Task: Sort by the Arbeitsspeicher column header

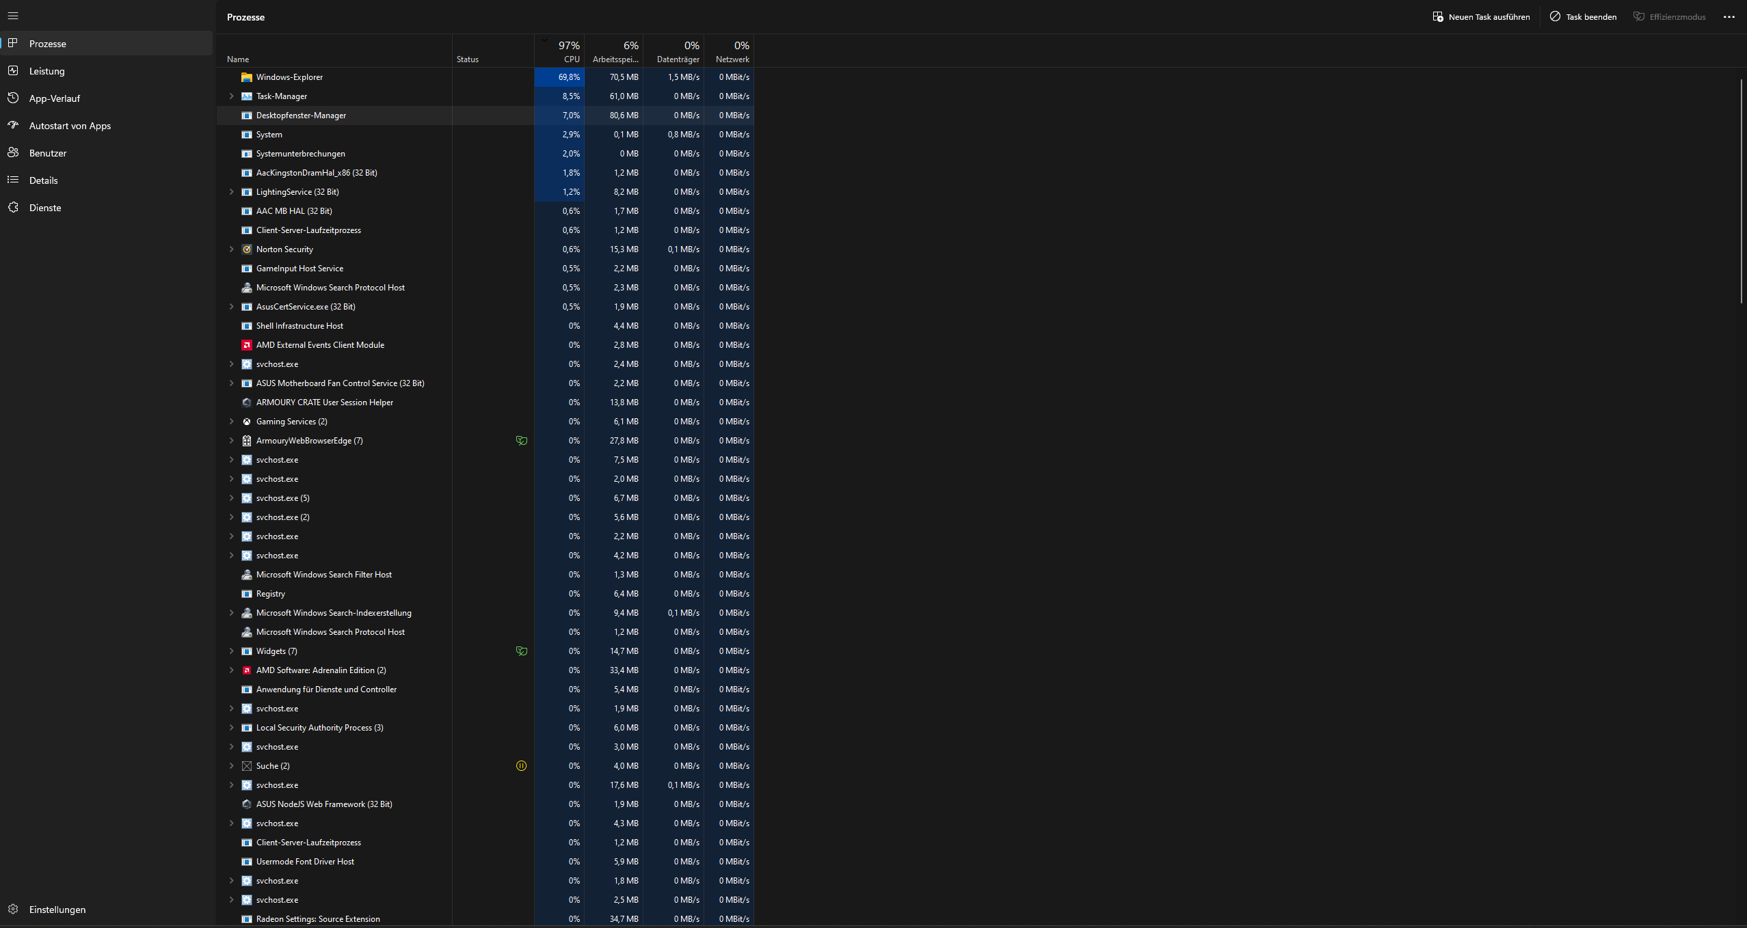Action: tap(615, 52)
